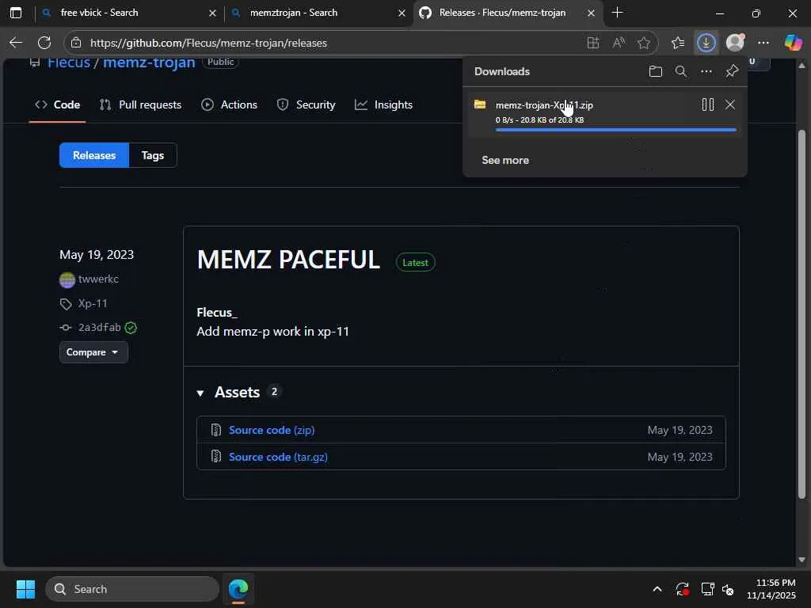Click the zip file icon in Downloads

[480, 104]
